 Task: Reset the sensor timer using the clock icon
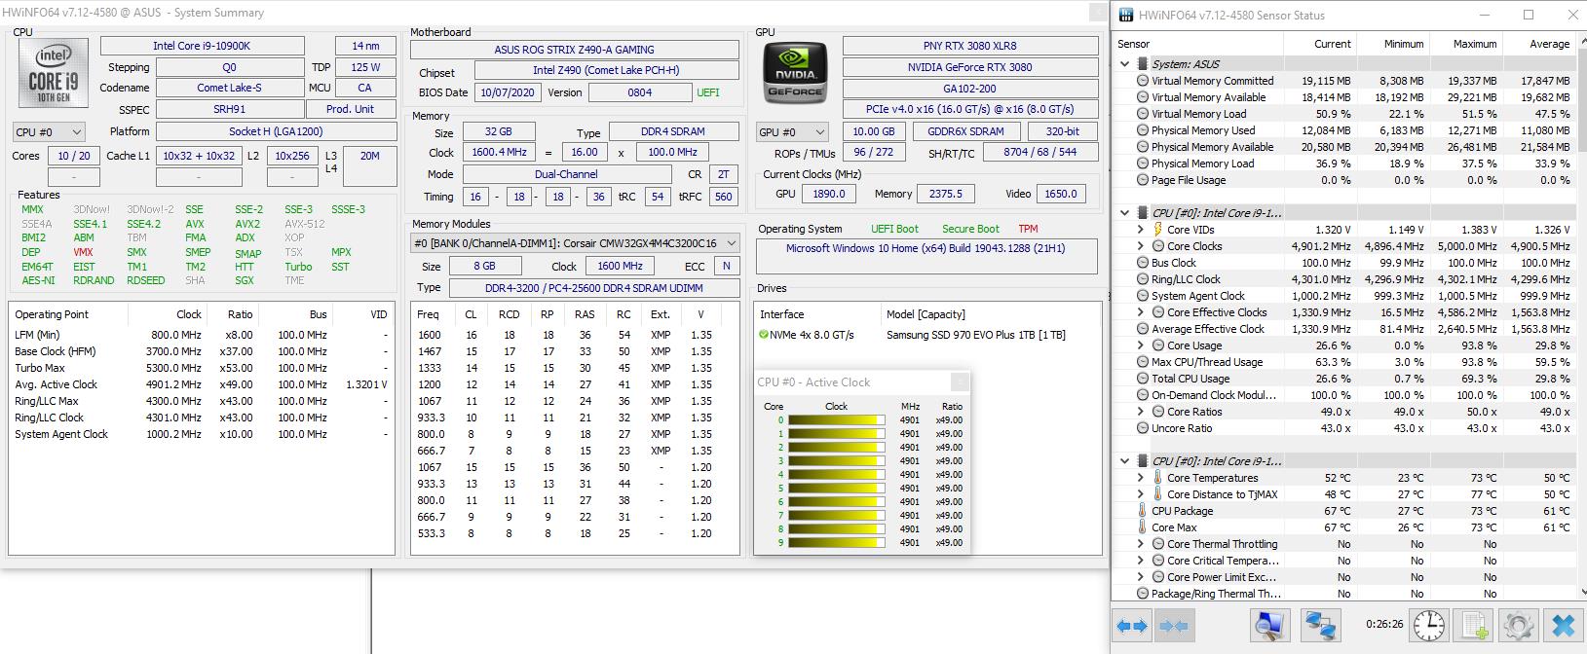coord(1429,625)
